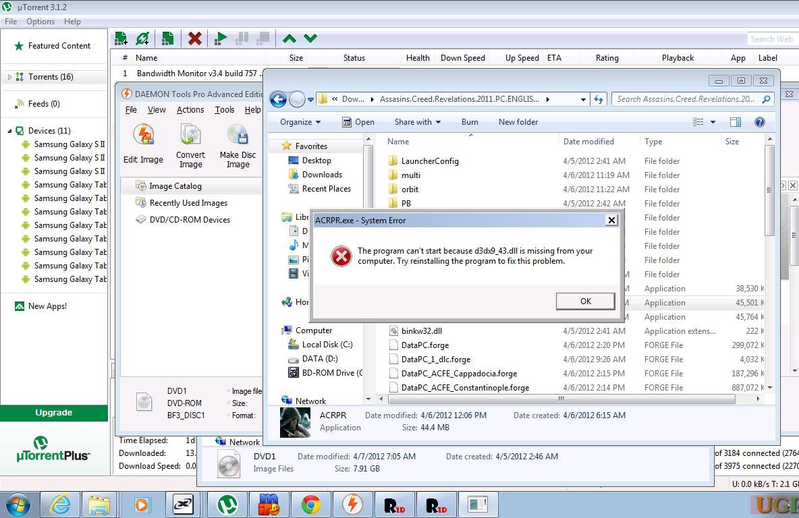Screen dimensions: 799x518
Task: Click Make Disc Image icon in DAEMON Tools
Action: point(238,146)
